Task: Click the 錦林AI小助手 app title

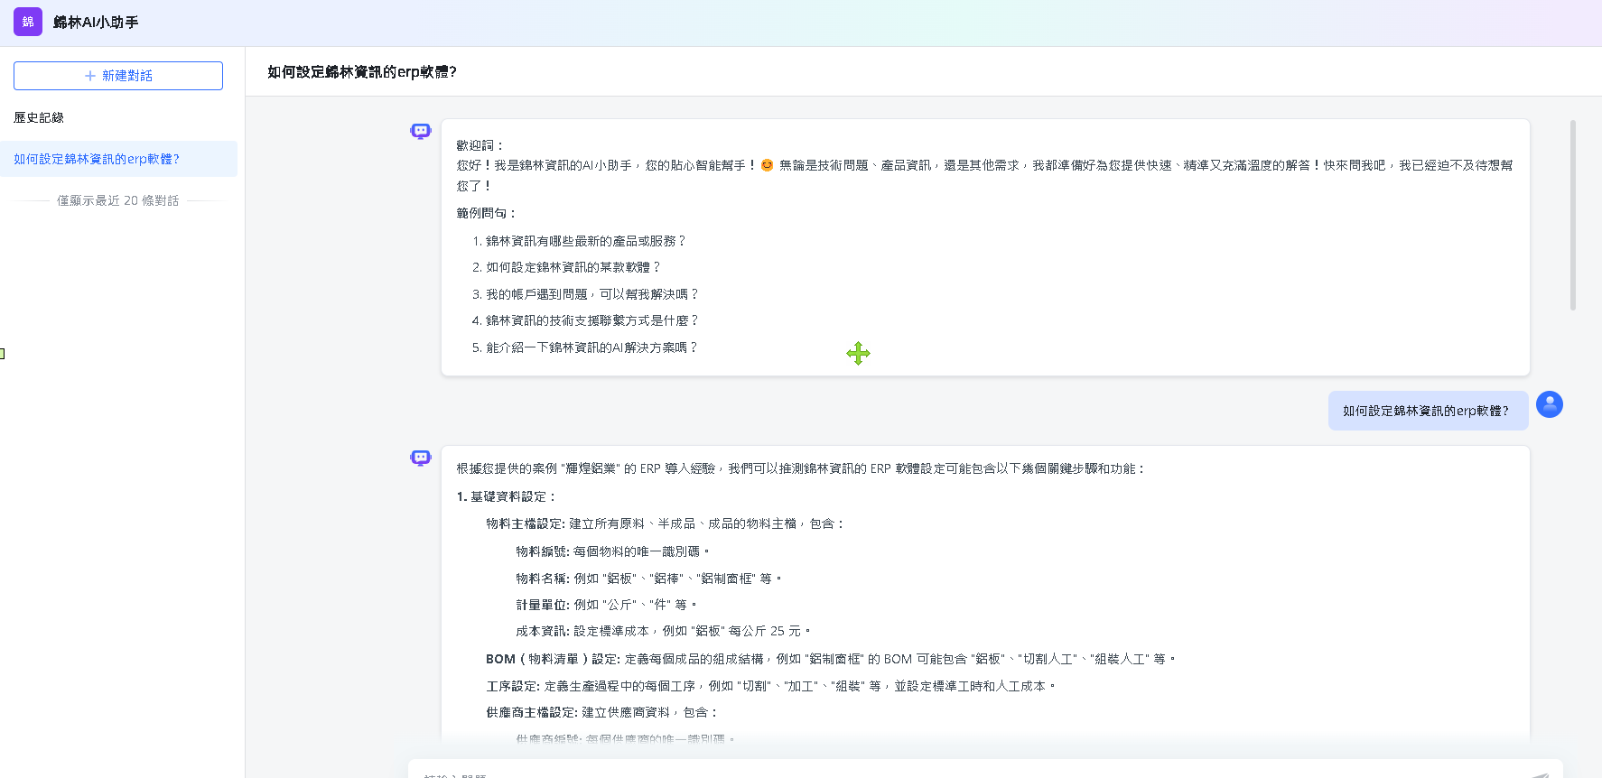Action: 96,22
